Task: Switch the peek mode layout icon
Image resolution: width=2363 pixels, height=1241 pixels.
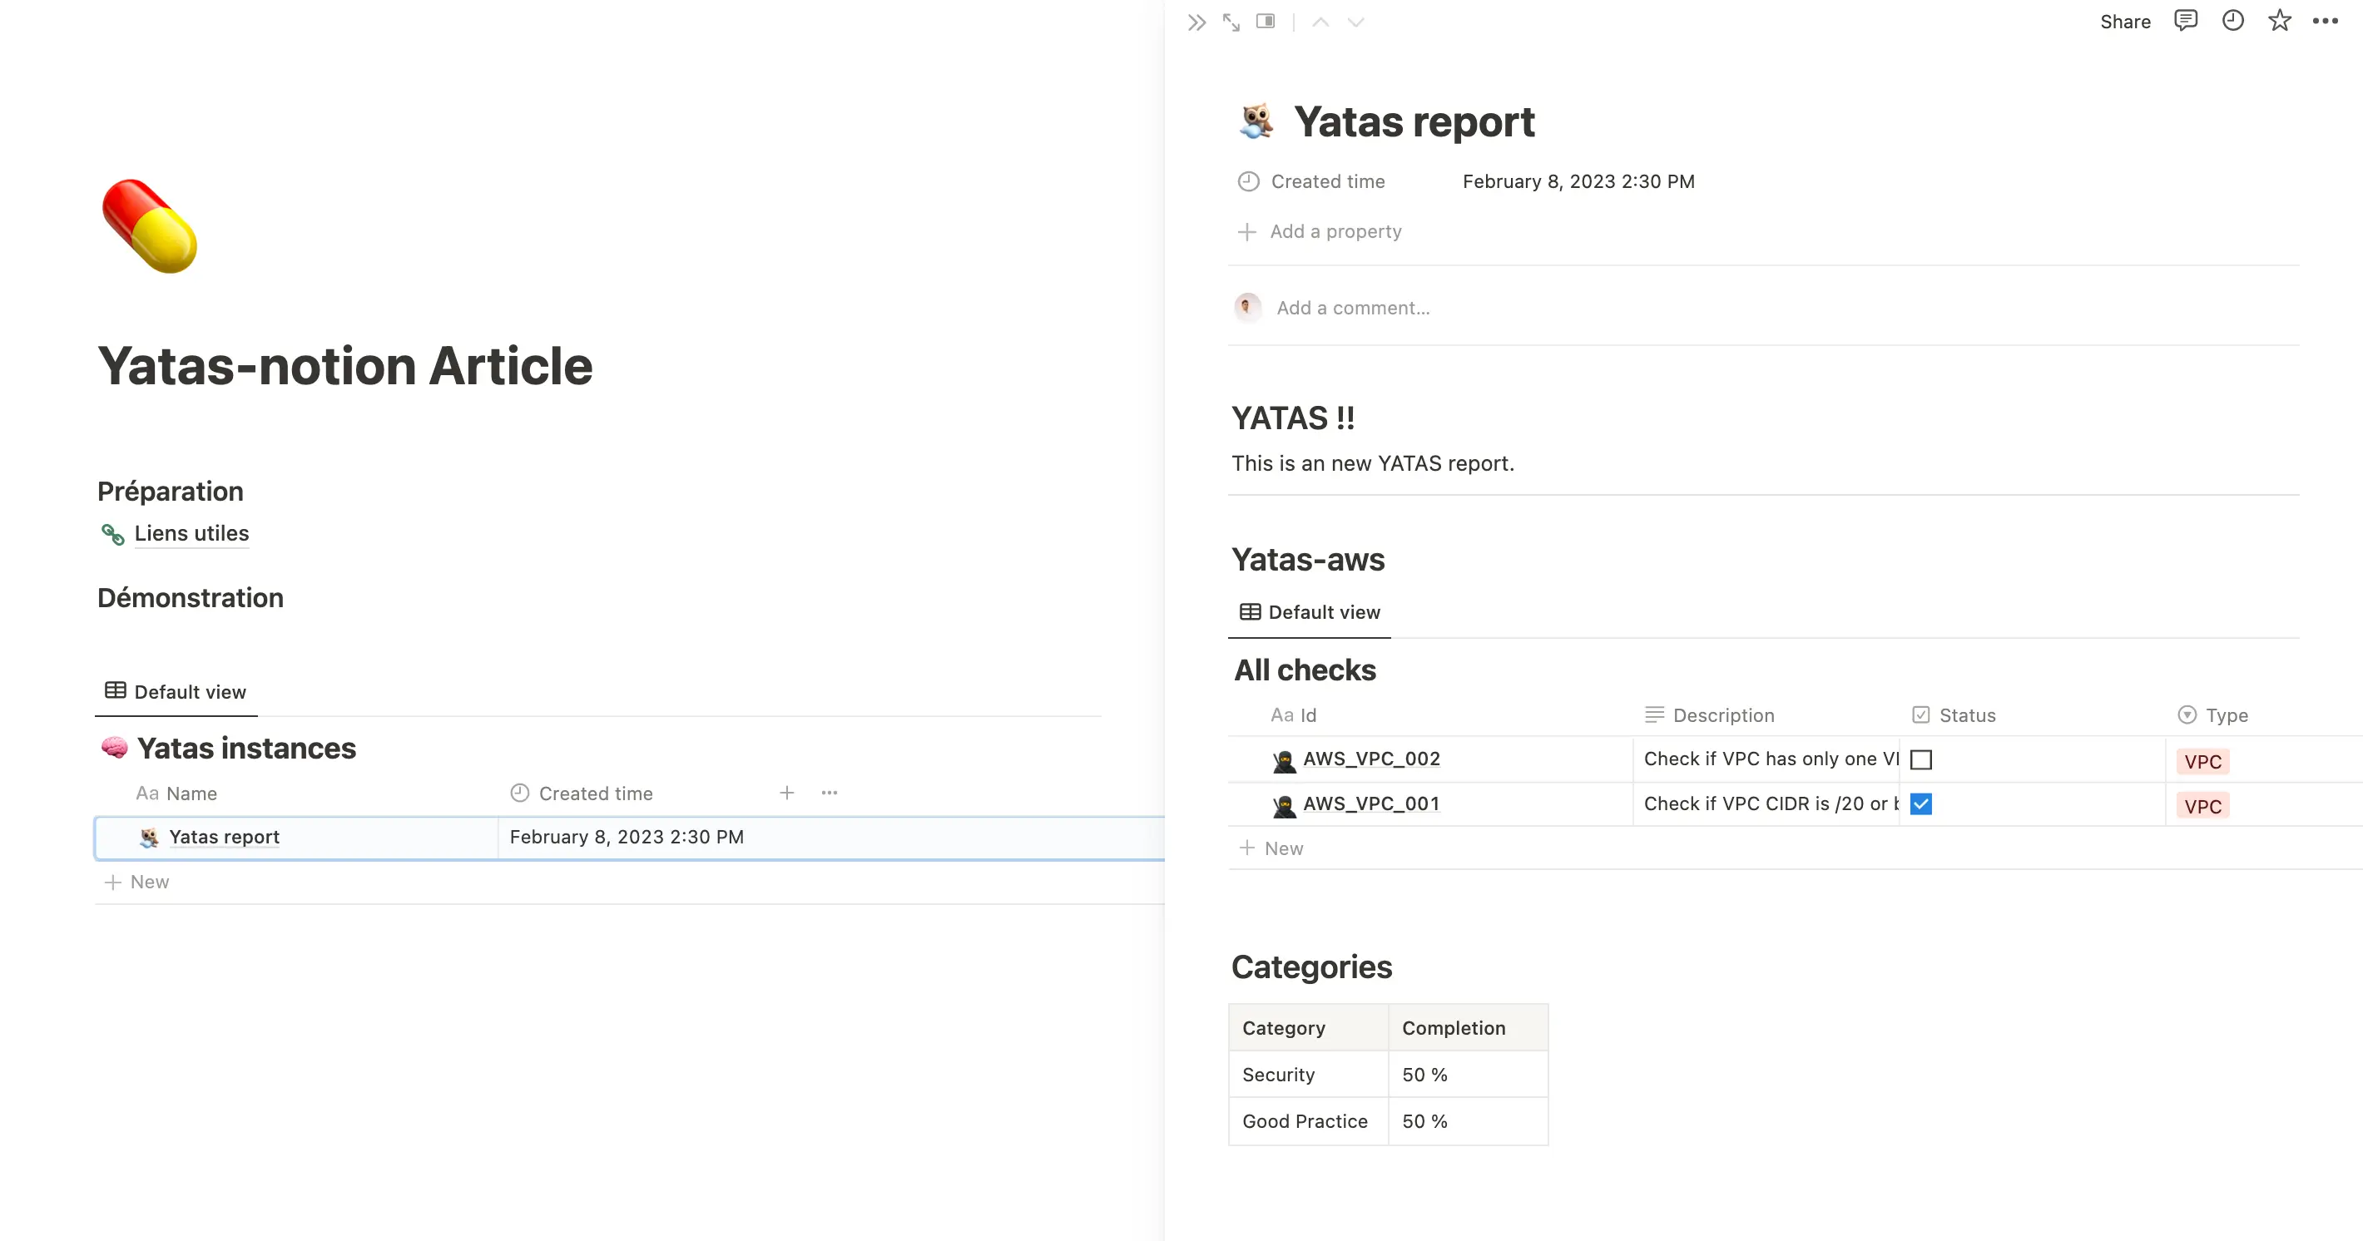Action: (x=1266, y=21)
